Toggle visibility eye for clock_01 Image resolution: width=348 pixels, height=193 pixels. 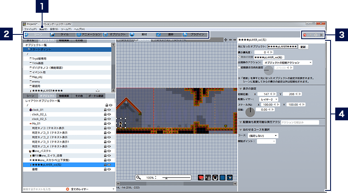pos(109,109)
